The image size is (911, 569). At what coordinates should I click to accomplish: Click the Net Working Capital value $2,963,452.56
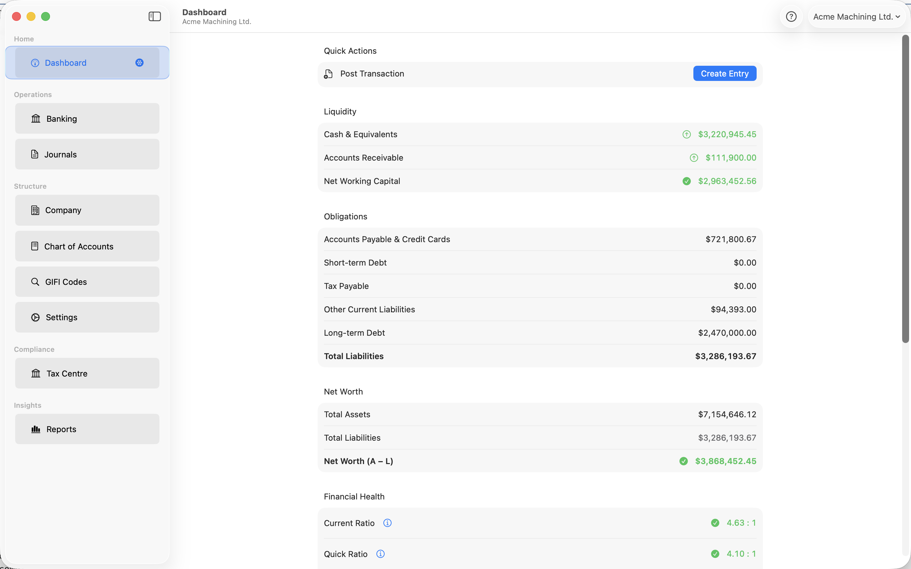coord(727,181)
